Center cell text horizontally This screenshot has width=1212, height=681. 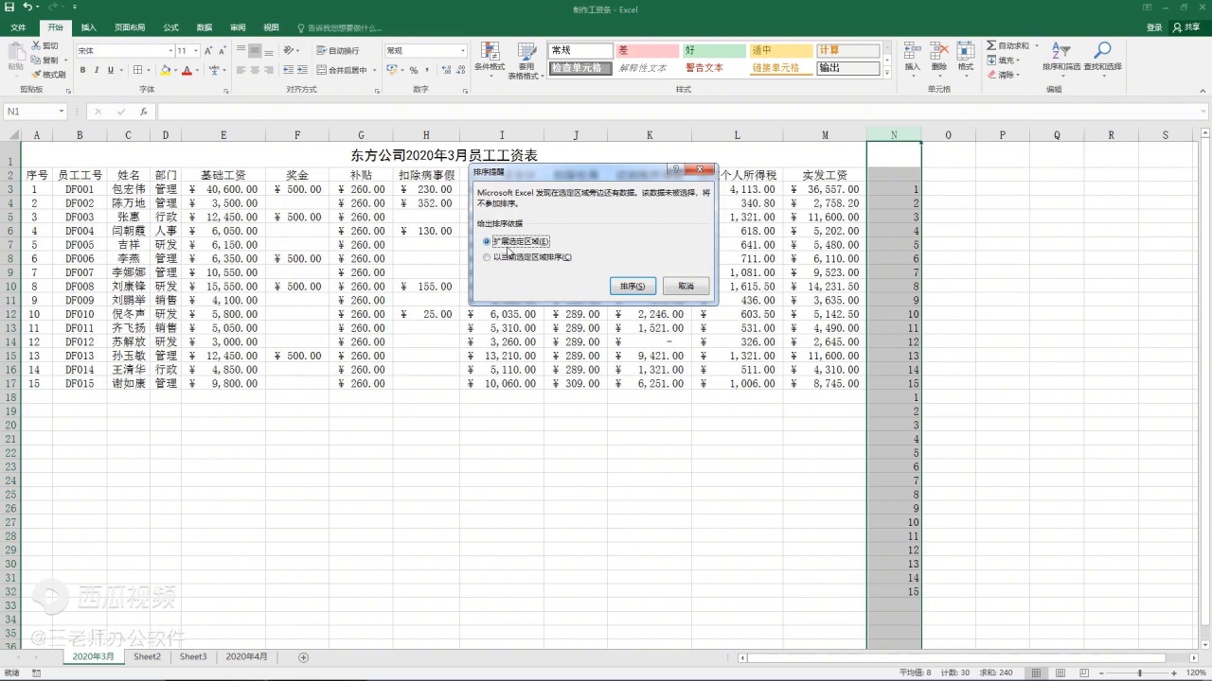pyautogui.click(x=255, y=70)
